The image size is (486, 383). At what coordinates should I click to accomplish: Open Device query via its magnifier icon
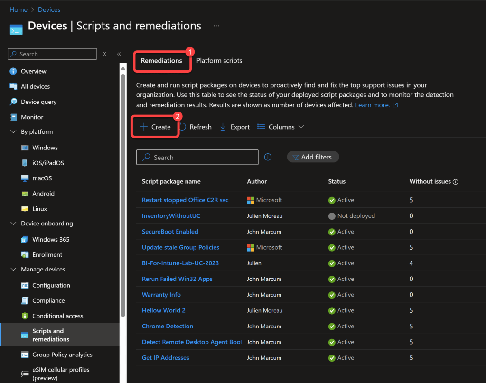(13, 102)
